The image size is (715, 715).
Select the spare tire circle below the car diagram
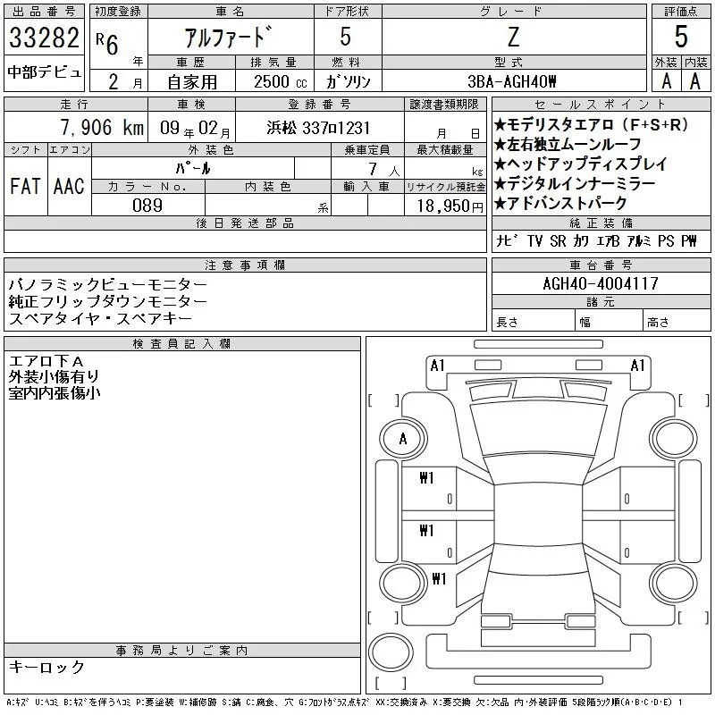[x=391, y=652]
